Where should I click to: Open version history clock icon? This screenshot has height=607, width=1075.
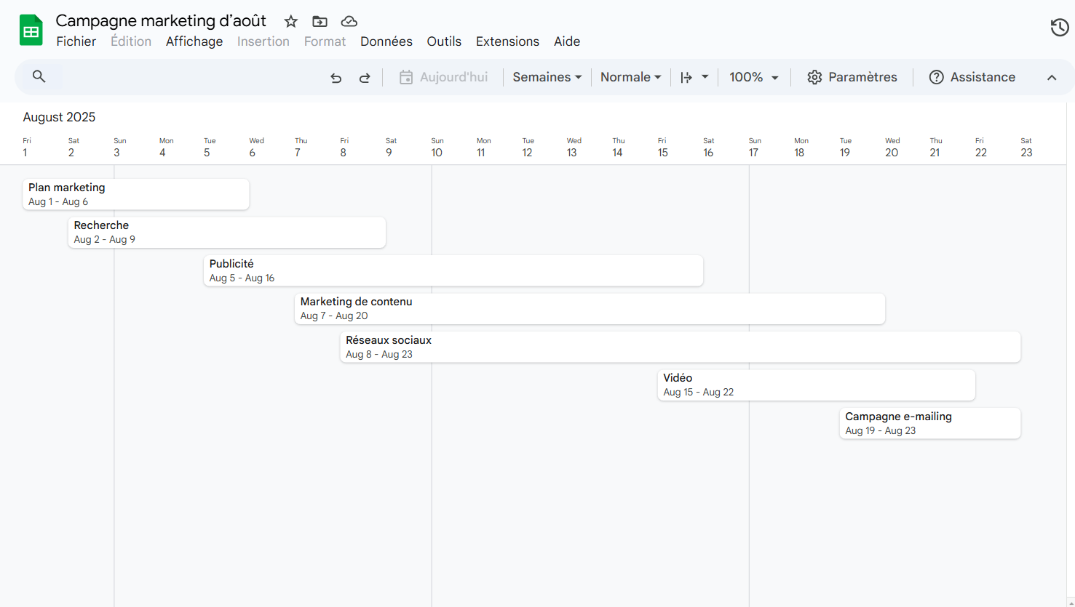[x=1059, y=27]
